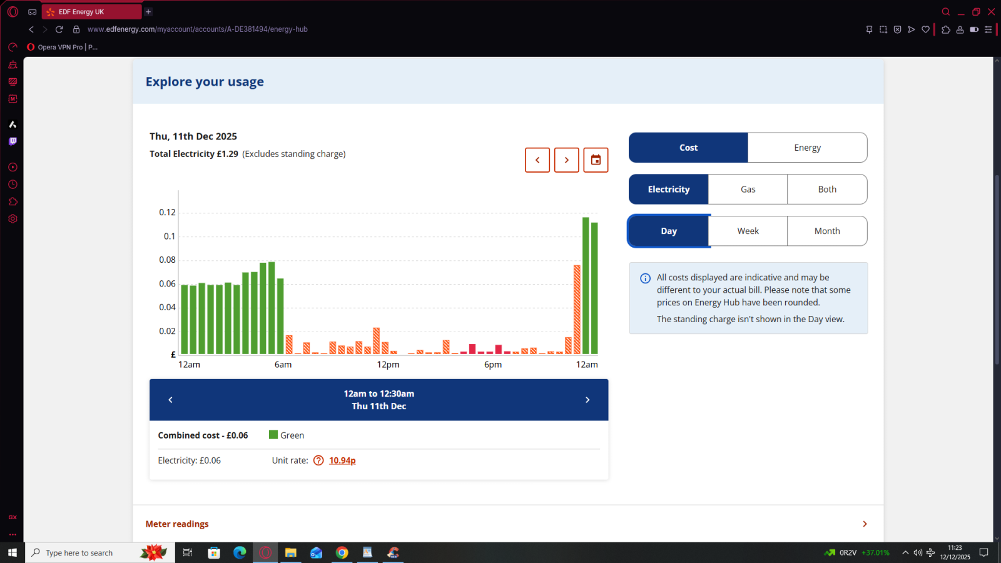The width and height of the screenshot is (1001, 563).
Task: Select the Both fuel option
Action: click(826, 190)
